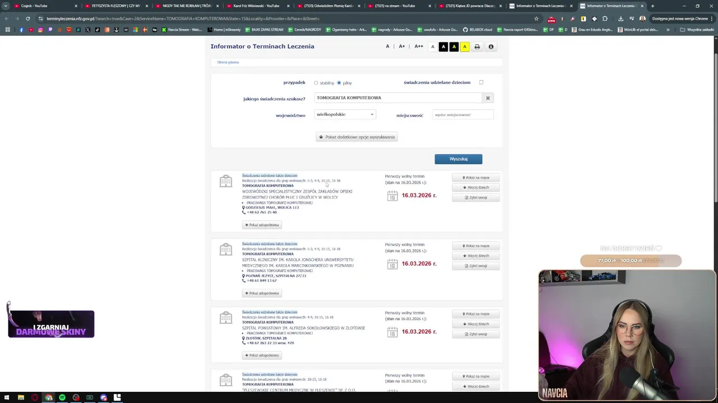Click 'Zgłoś uwagi' for Wolica hospital

point(476,198)
